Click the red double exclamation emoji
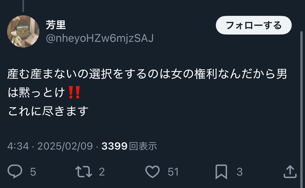 click(75, 92)
